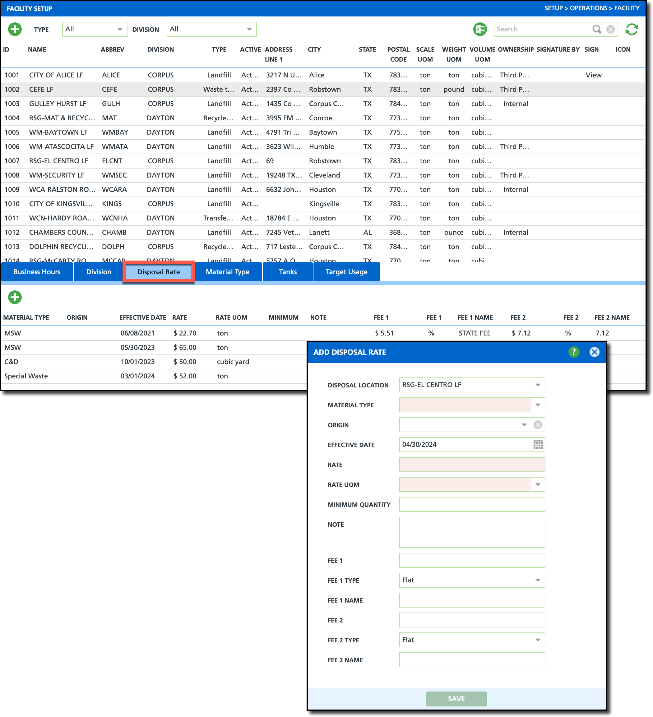The width and height of the screenshot is (653, 717).
Task: Open help in Add Disposal Rate dialog
Action: coord(573,352)
